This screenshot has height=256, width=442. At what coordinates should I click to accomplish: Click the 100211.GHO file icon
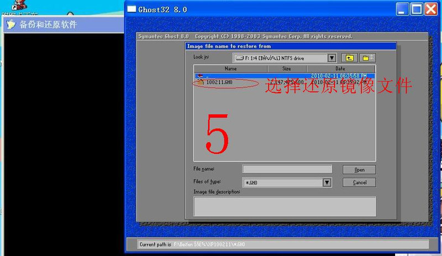[x=200, y=82]
